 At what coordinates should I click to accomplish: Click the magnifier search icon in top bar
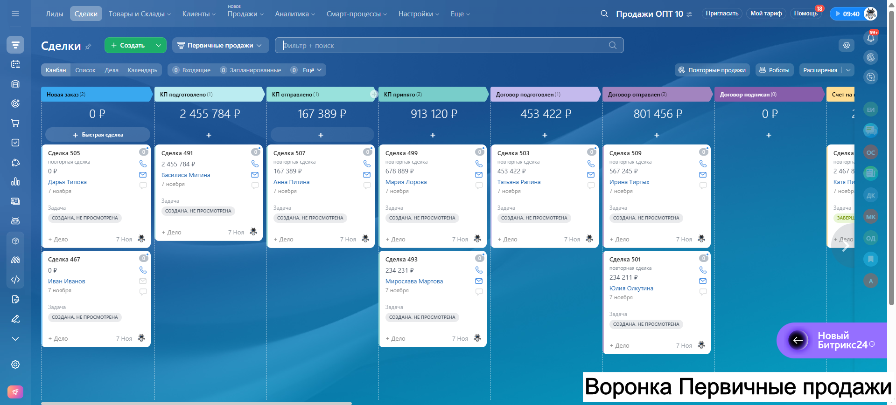pyautogui.click(x=604, y=14)
